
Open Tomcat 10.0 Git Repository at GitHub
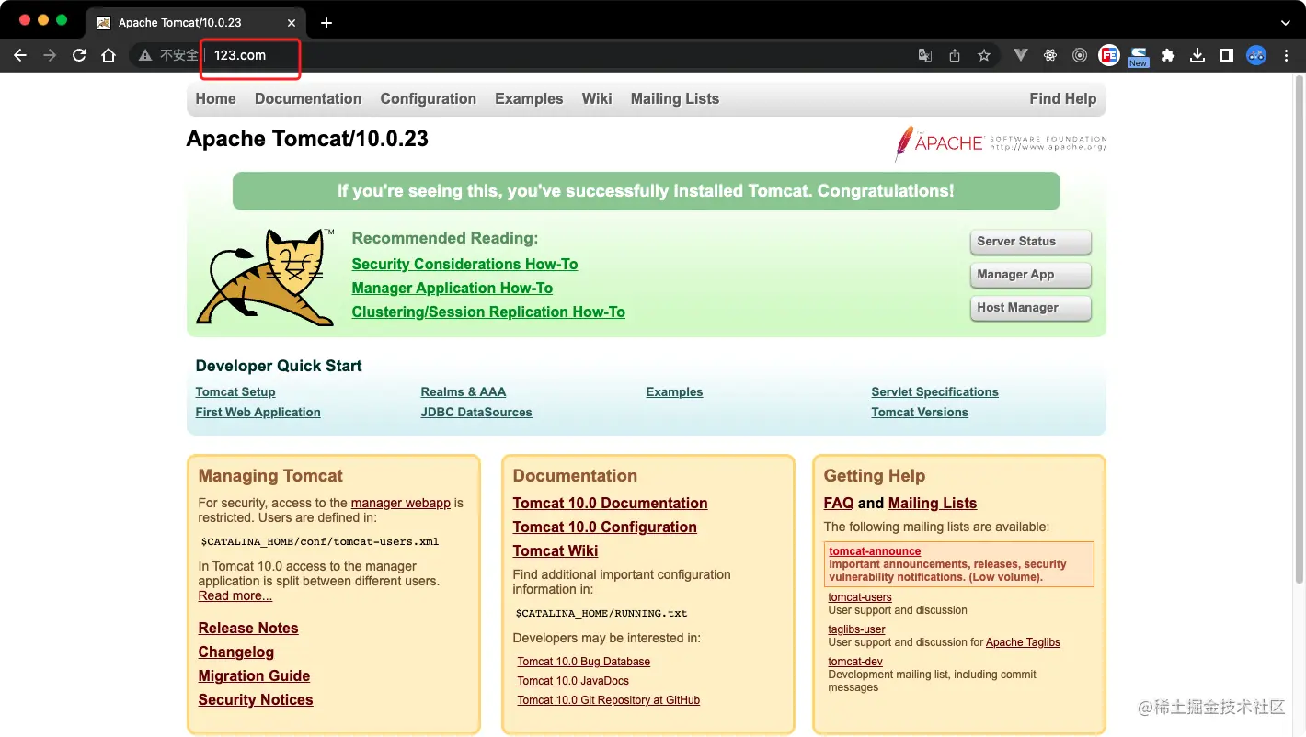tap(609, 700)
